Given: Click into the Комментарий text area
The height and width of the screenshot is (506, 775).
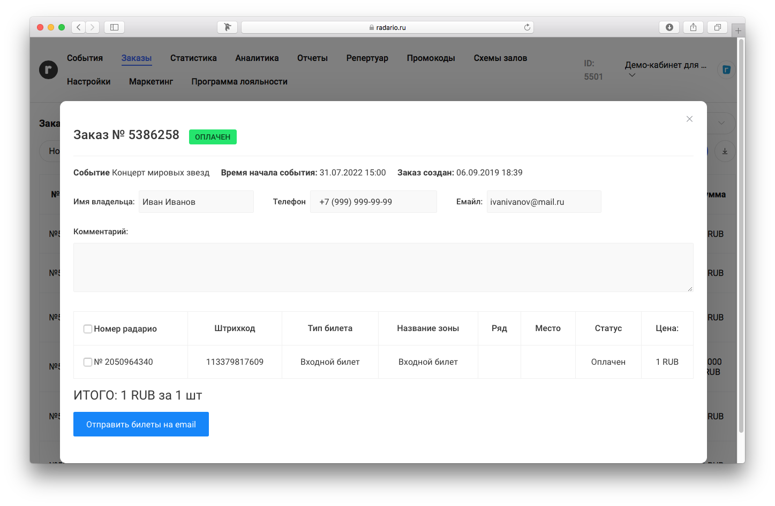Looking at the screenshot, I should 383,267.
